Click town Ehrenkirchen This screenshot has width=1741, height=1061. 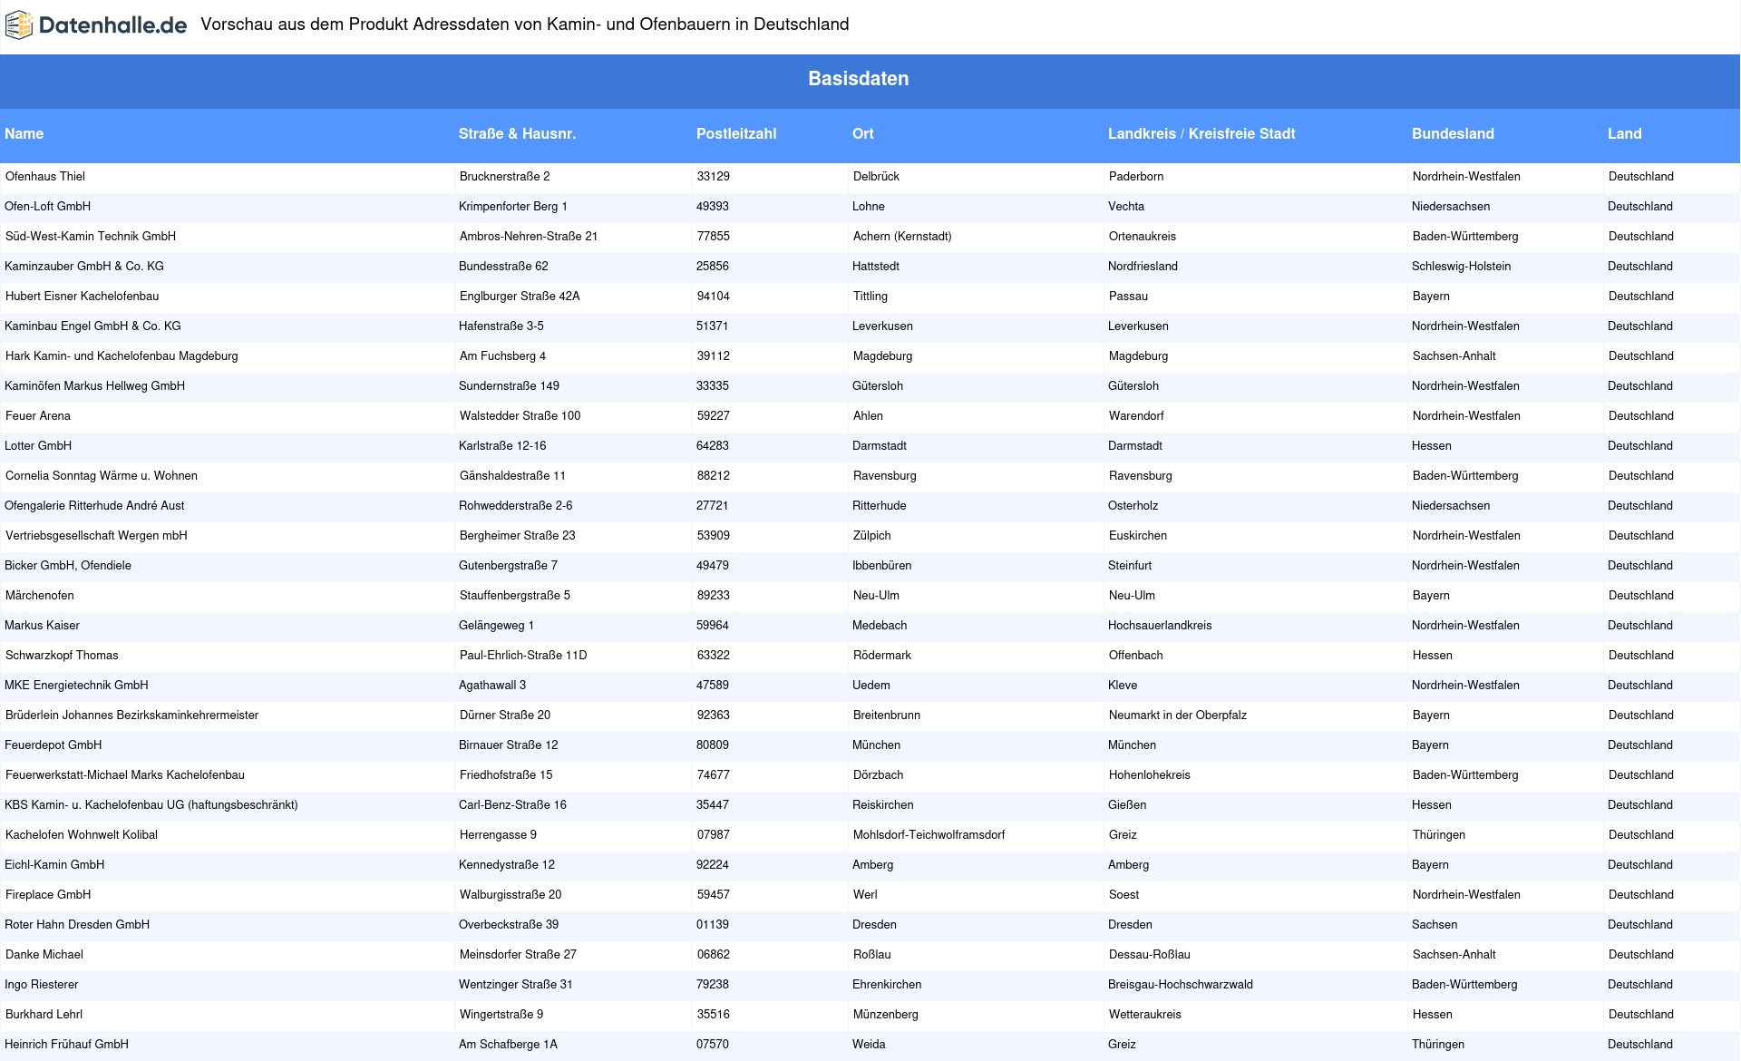(x=887, y=985)
